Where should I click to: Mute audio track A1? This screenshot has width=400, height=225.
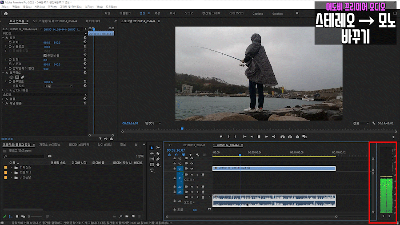[x=192, y=175]
